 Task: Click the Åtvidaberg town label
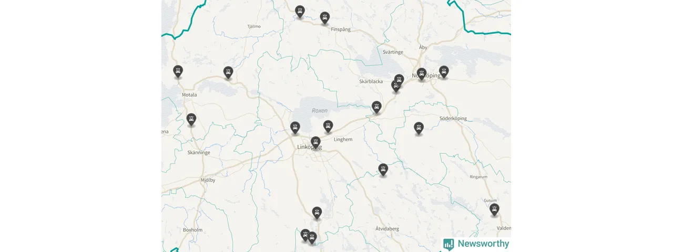pos(388,229)
